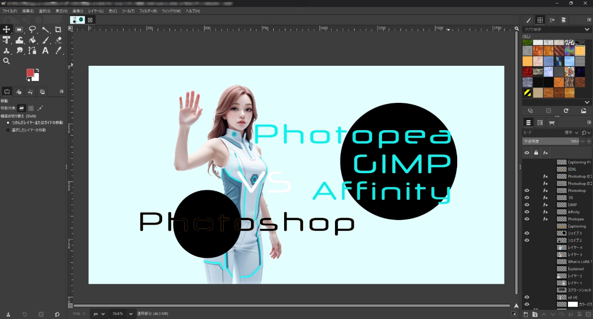593x319 pixels.
Task: Open the layer mode 標準 dropdown
Action: coord(572,133)
